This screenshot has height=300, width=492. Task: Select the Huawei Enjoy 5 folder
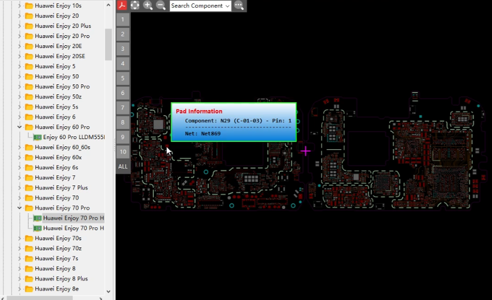pos(55,66)
